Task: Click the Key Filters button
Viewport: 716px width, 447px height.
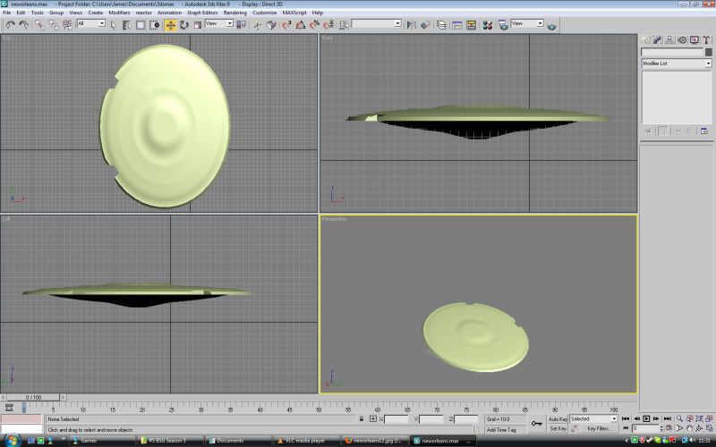Action: point(599,429)
